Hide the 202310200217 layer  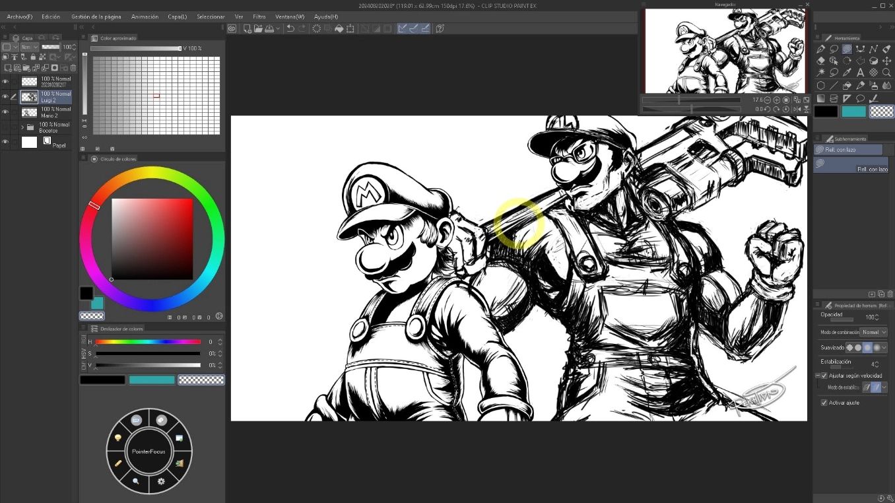pyautogui.click(x=5, y=81)
